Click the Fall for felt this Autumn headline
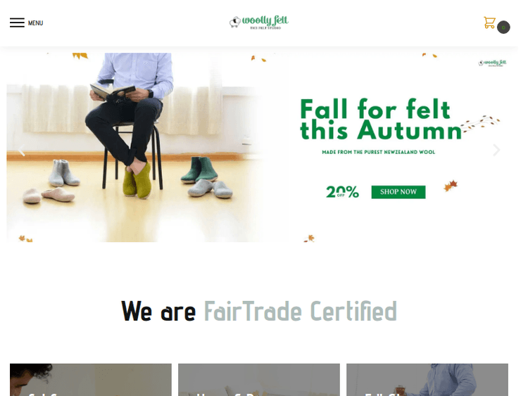The image size is (528, 396). click(380, 119)
